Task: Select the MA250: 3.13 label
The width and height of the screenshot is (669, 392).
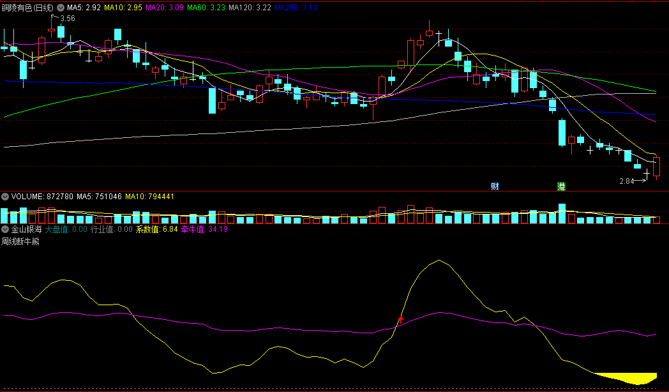Action: pos(296,8)
